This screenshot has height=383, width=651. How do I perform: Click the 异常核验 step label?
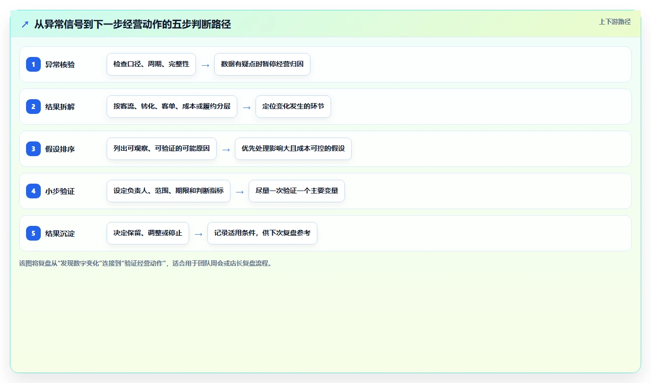tap(60, 64)
